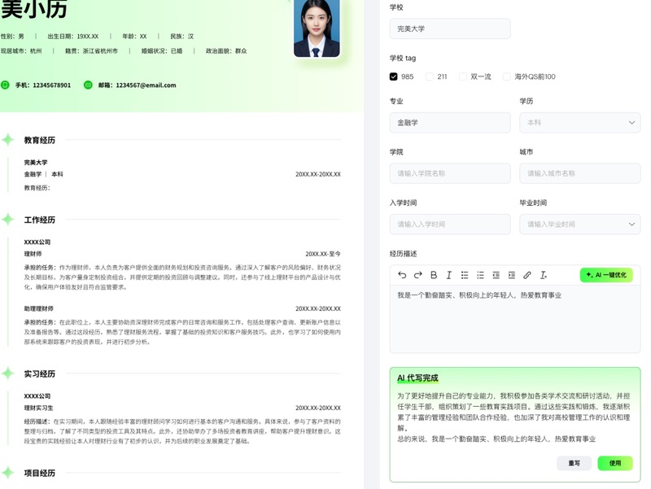The height and width of the screenshot is (489, 651).
Task: Undo the last edit in description editor
Action: [x=402, y=275]
